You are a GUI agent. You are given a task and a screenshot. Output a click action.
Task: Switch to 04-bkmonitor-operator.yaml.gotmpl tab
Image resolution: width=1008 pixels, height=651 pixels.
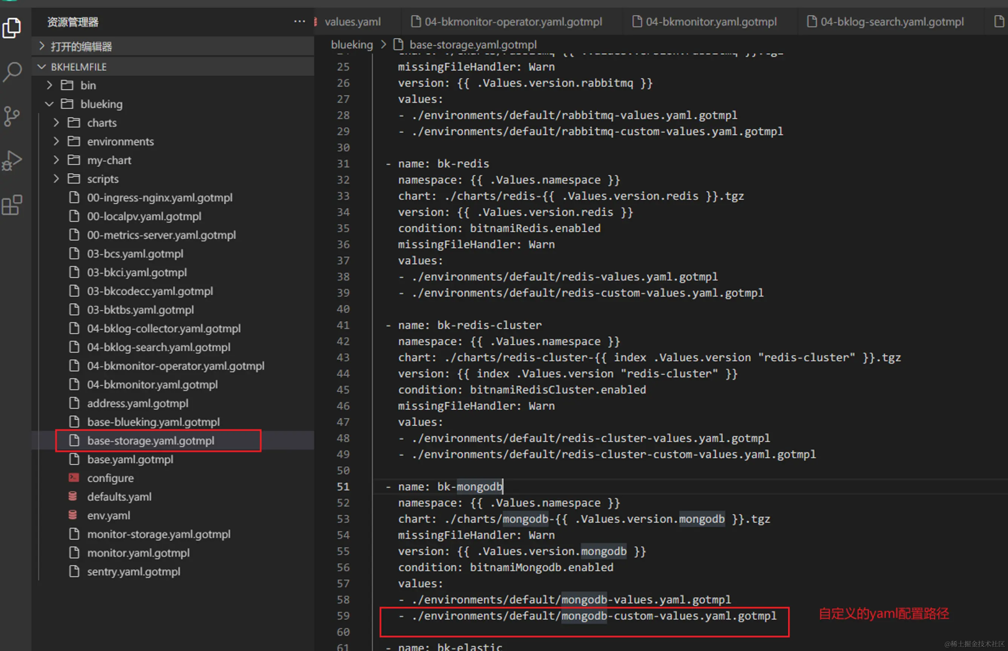(513, 22)
